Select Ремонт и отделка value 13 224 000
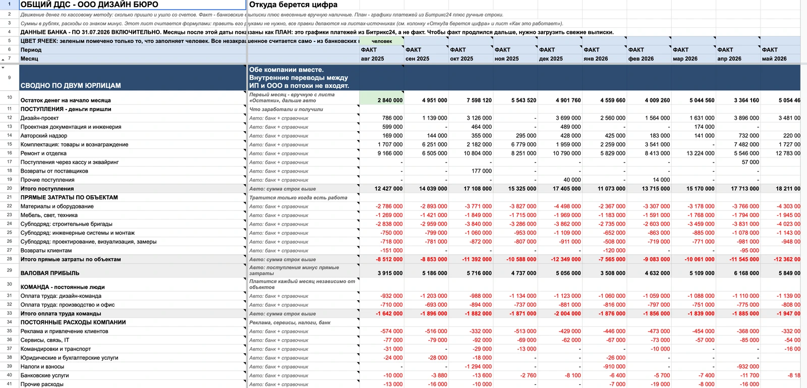Image resolution: width=807 pixels, height=388 pixels. coord(694,153)
